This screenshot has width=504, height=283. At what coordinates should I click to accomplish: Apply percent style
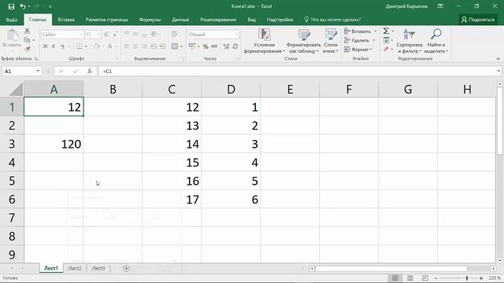[x=206, y=46]
